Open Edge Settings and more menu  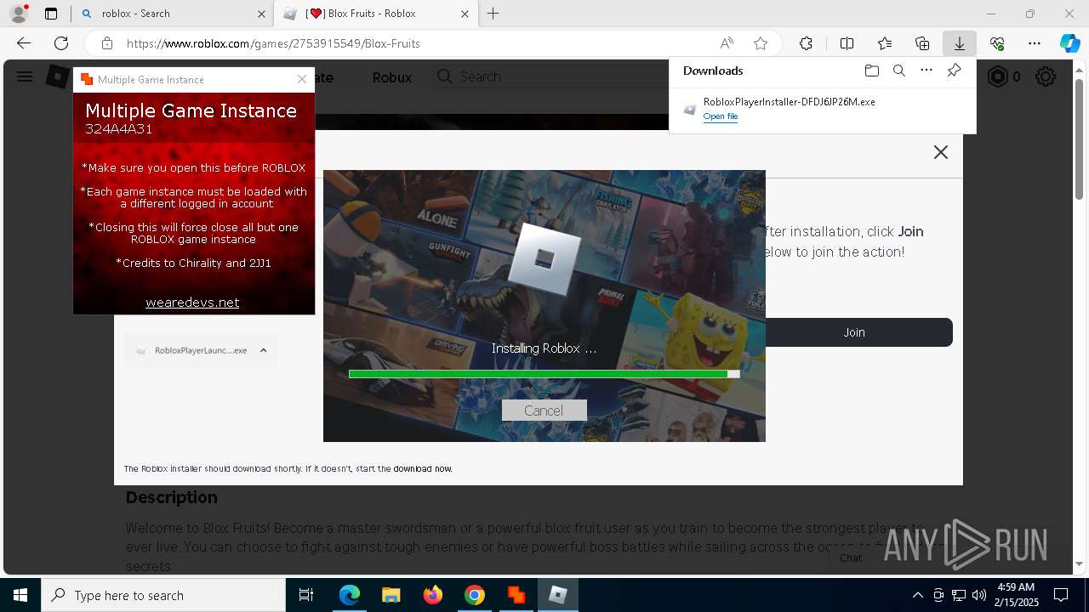coord(1035,43)
